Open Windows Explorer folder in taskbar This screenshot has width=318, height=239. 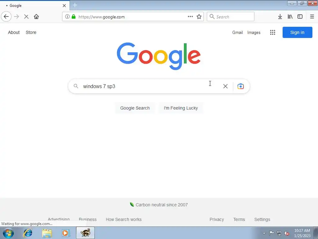pyautogui.click(x=47, y=233)
